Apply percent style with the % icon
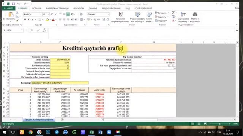The image size is (243, 136). [95, 19]
